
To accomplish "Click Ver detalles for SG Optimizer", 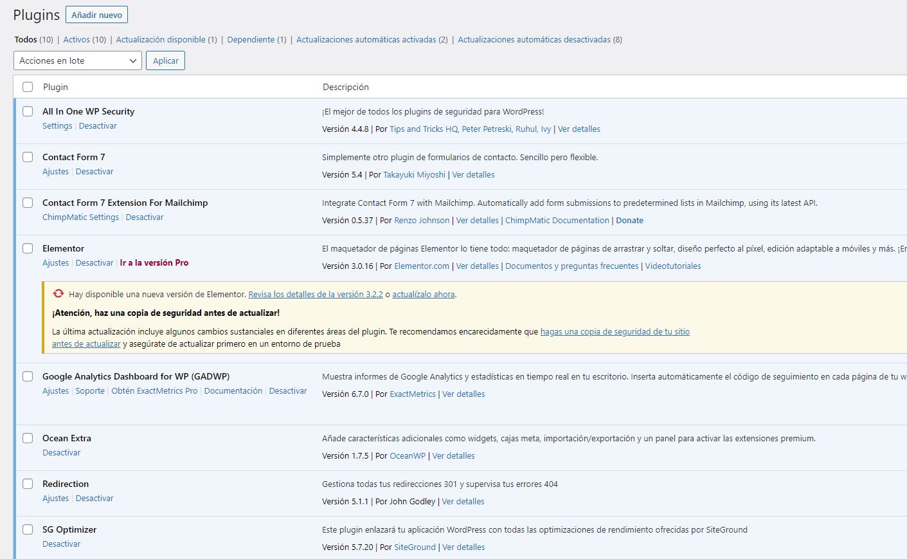I will [x=463, y=547].
